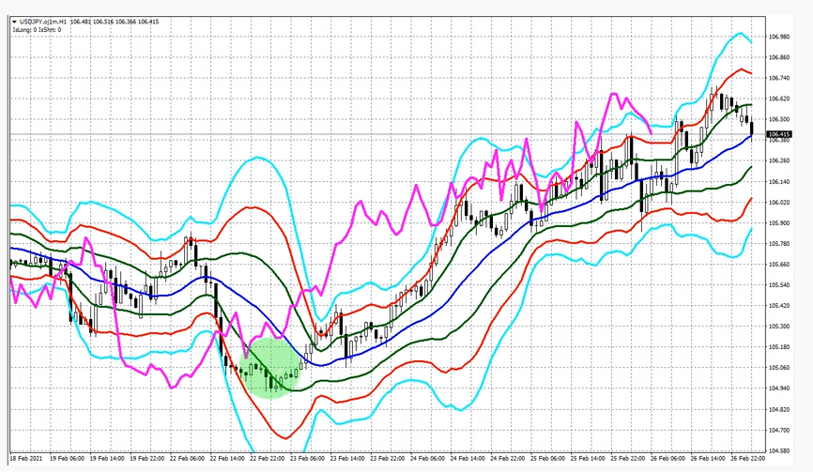Click the 104.580 price axis label

[x=779, y=449]
